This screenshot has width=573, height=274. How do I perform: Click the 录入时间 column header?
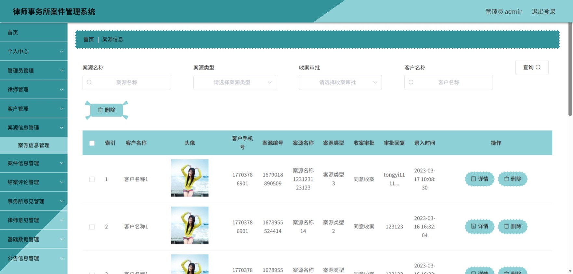point(424,143)
